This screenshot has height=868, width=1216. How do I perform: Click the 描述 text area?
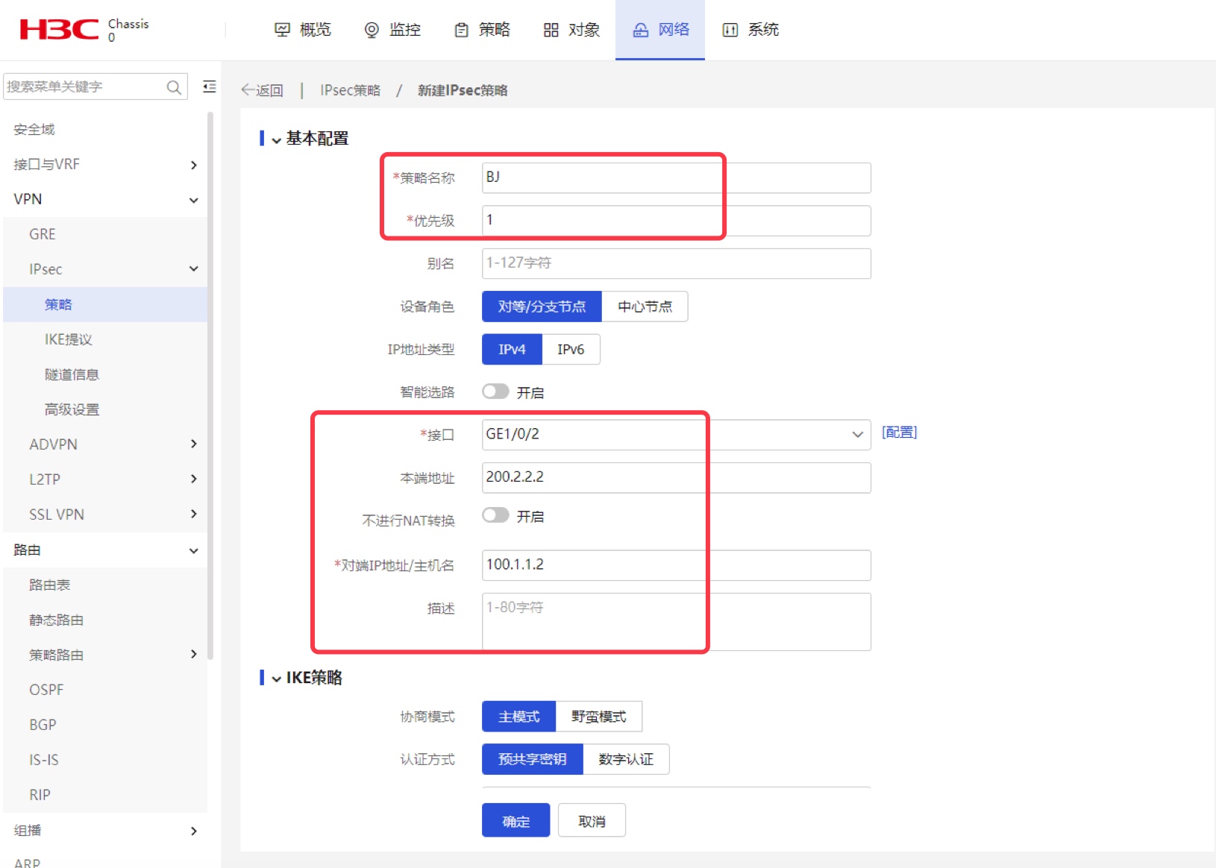(676, 622)
